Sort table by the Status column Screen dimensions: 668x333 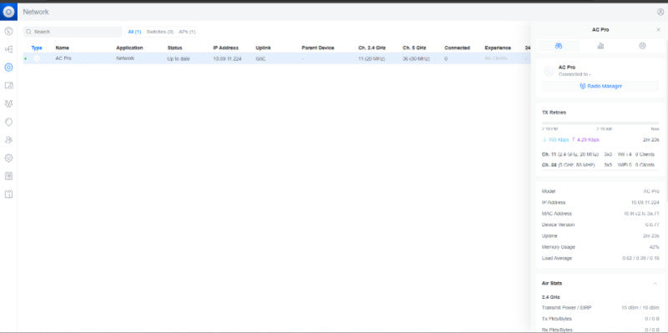click(175, 48)
